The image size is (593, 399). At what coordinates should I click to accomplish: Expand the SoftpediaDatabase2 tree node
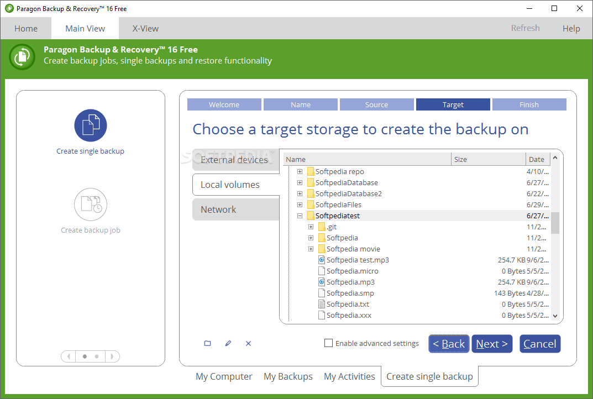coord(300,193)
